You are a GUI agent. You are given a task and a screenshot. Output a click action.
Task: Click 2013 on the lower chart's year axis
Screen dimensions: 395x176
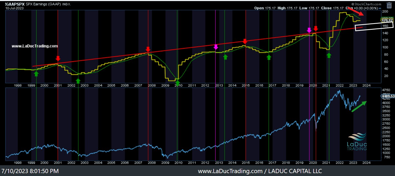coord(219,163)
